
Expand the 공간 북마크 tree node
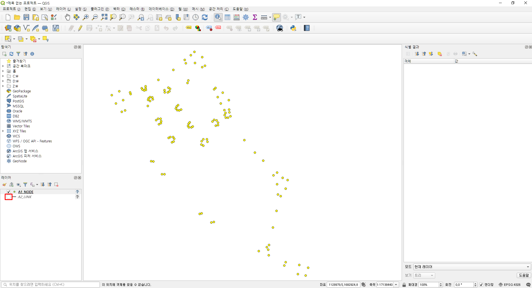pos(3,66)
